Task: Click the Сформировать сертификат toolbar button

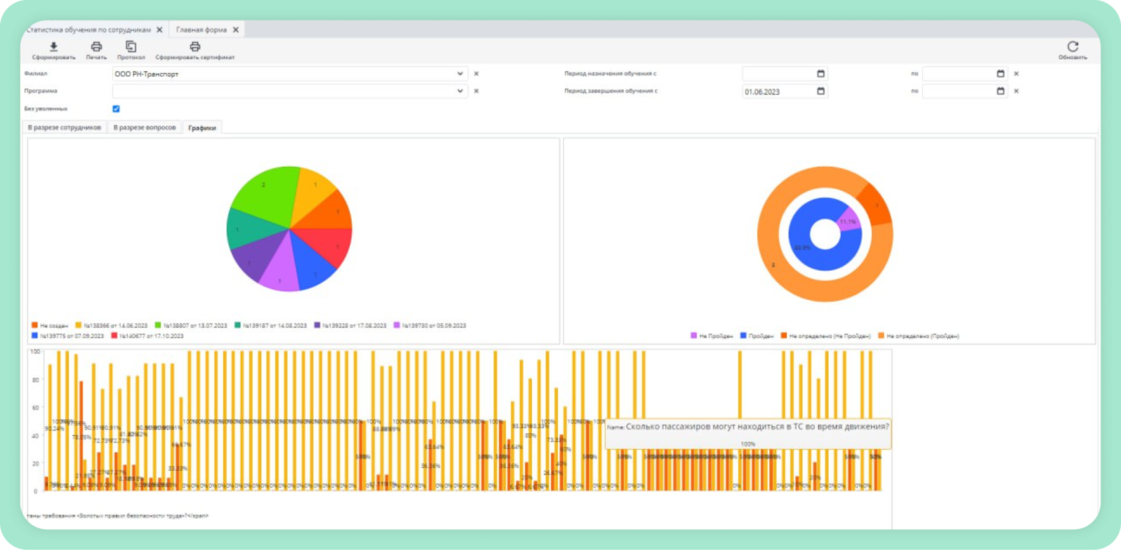Action: 195,50
